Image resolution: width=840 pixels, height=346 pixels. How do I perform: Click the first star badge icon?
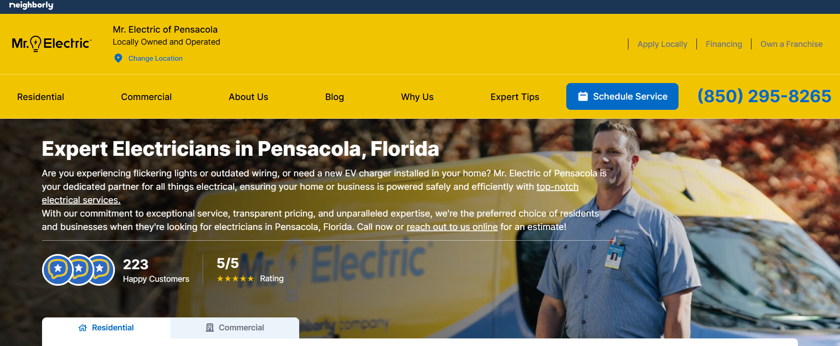(x=57, y=270)
